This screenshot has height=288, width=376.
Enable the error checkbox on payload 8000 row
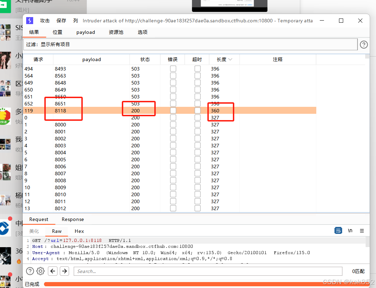point(173,124)
